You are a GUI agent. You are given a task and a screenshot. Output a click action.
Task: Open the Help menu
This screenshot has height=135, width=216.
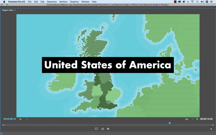coord(94,2)
